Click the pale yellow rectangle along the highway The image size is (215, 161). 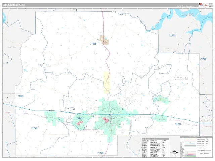point(107,83)
